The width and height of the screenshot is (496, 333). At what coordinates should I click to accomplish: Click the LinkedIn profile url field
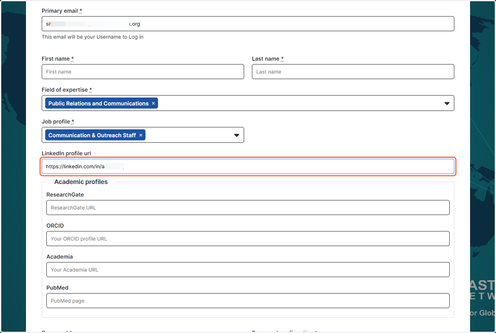pos(248,166)
